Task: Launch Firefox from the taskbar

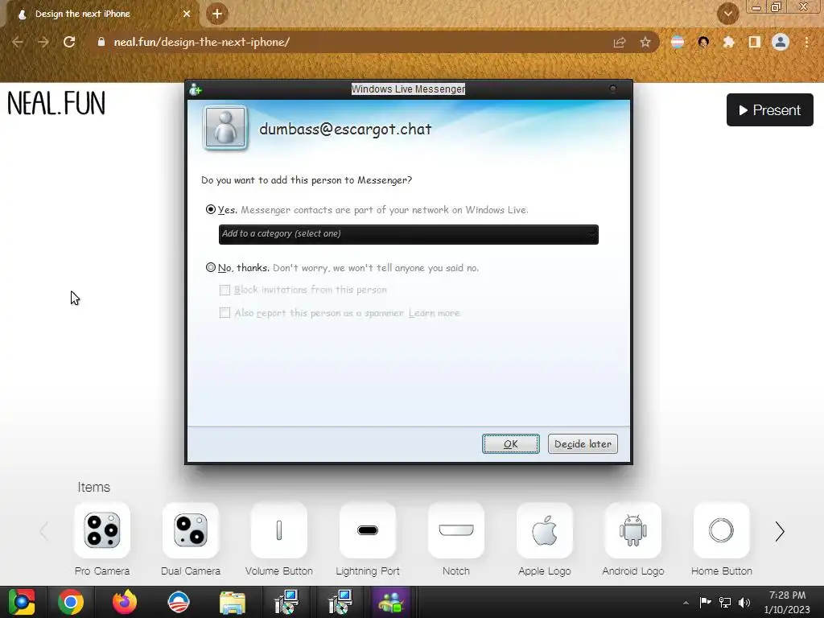Action: point(125,602)
